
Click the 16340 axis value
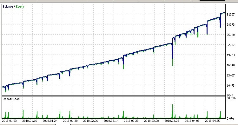(231, 65)
